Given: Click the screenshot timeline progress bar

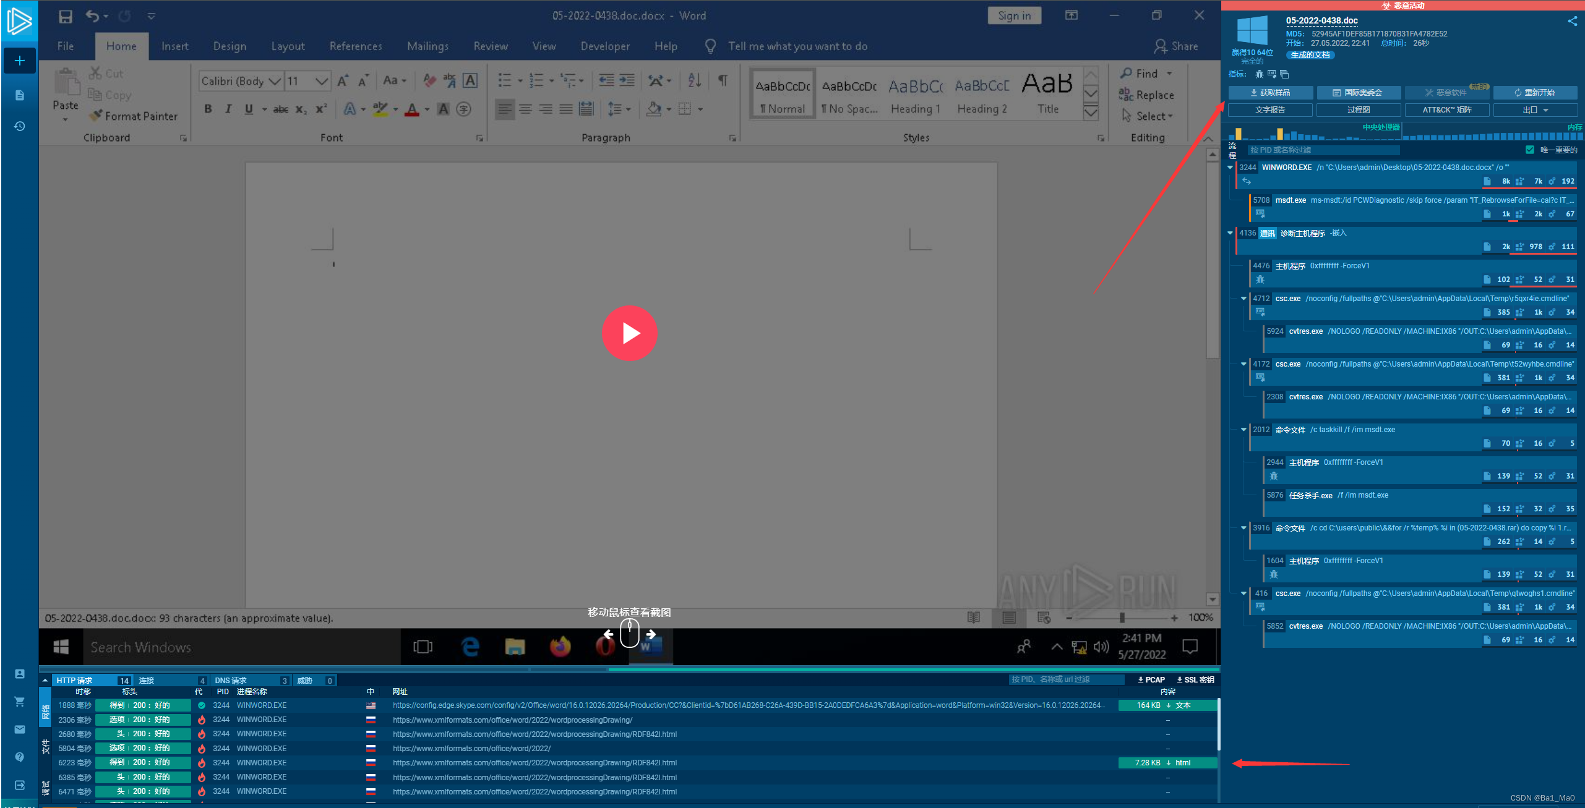Looking at the screenshot, I should [629, 669].
